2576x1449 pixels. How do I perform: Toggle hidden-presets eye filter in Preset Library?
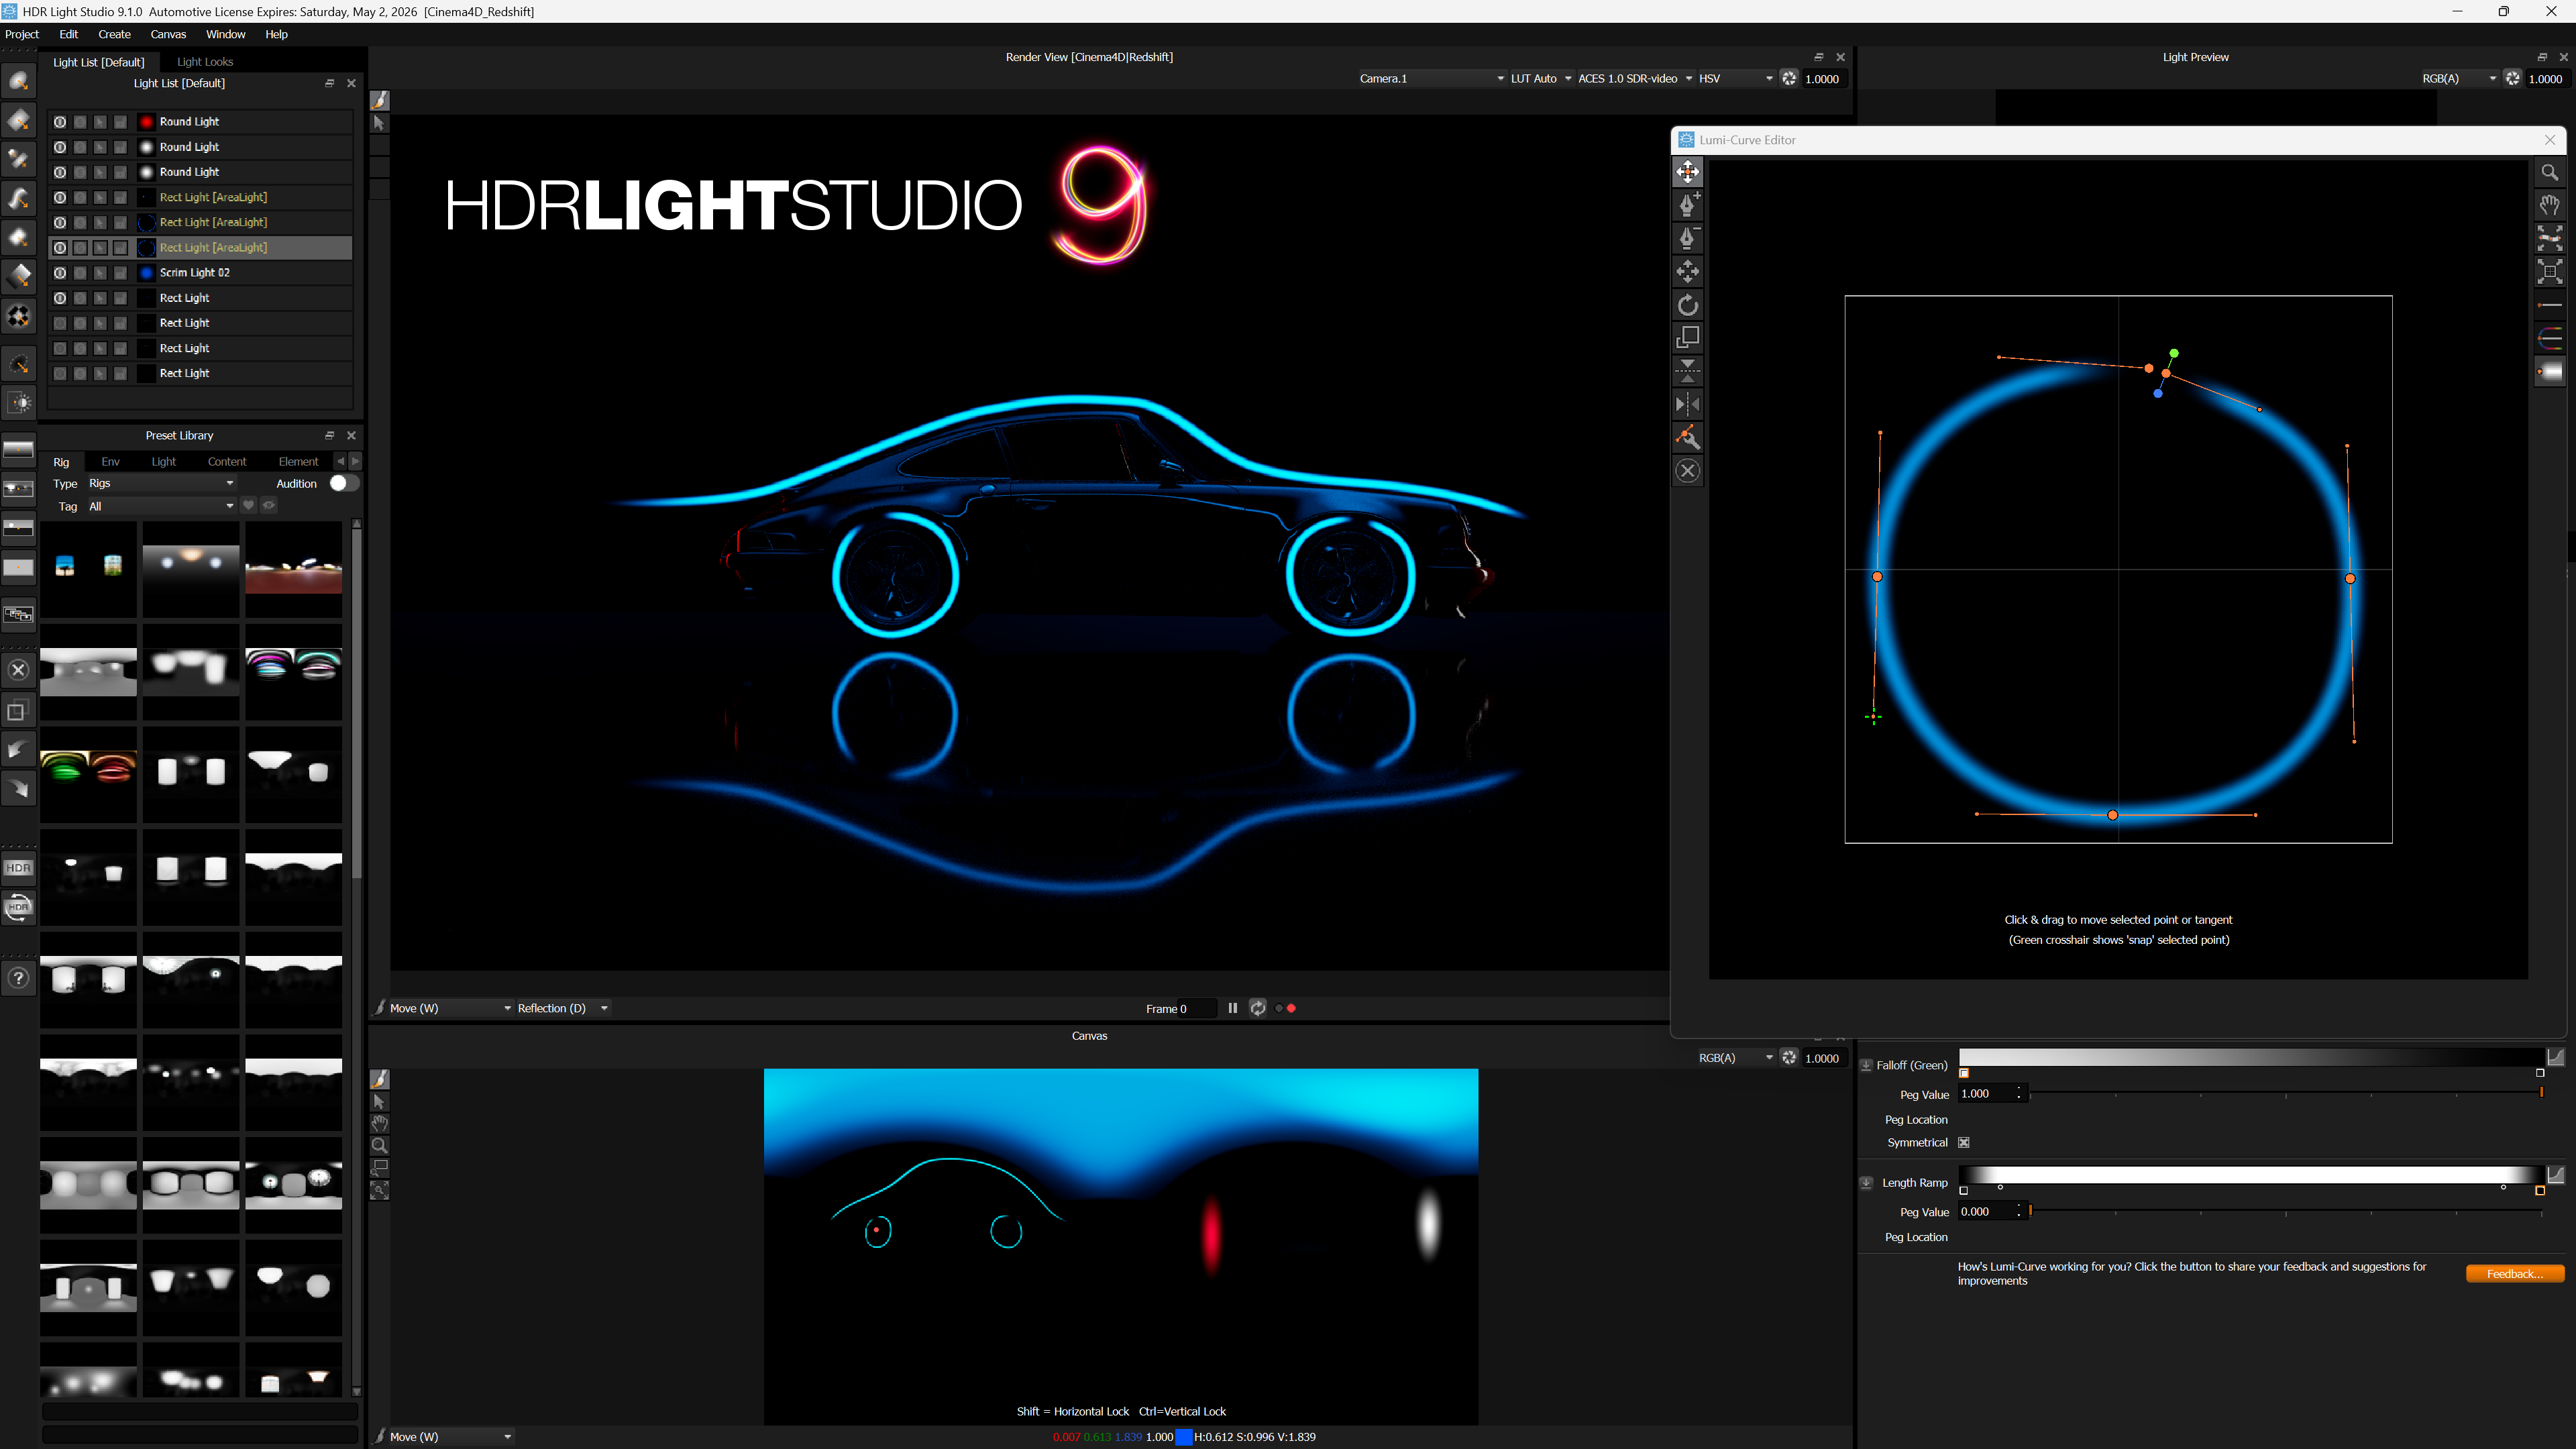pyautogui.click(x=269, y=506)
